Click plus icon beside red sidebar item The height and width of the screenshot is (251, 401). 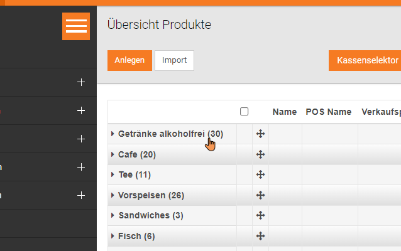(80, 110)
